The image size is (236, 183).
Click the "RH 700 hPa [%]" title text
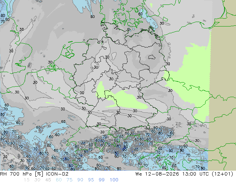point(22,174)
